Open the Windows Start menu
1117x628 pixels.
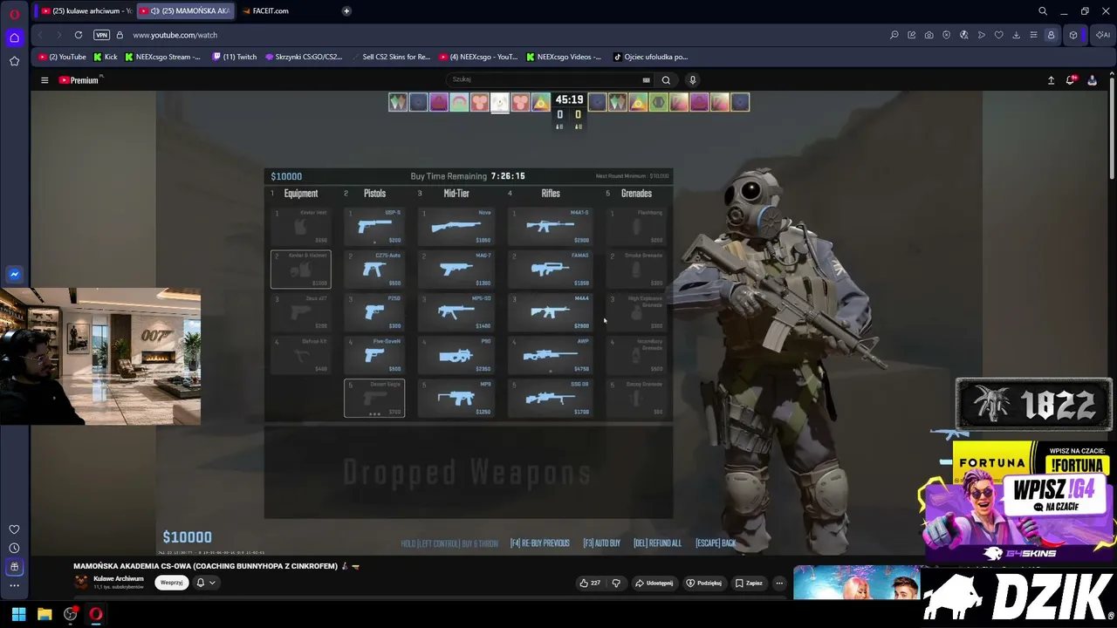pos(18,614)
